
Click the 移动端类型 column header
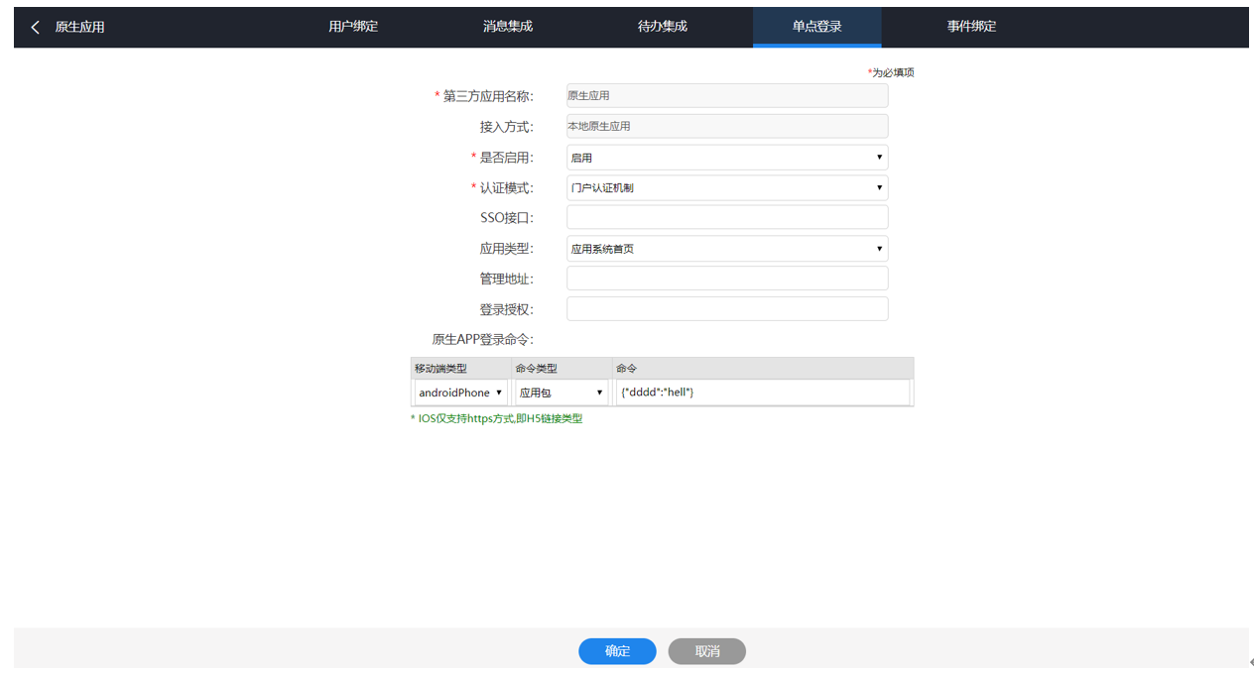click(440, 369)
